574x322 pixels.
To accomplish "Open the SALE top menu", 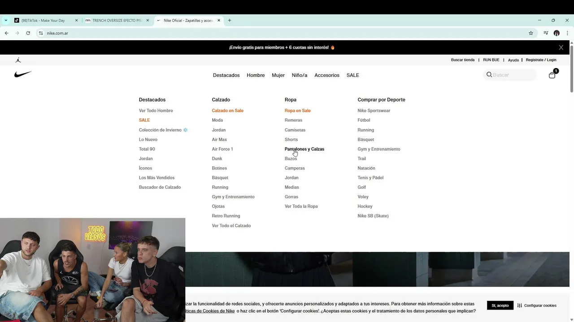I will coord(353,75).
